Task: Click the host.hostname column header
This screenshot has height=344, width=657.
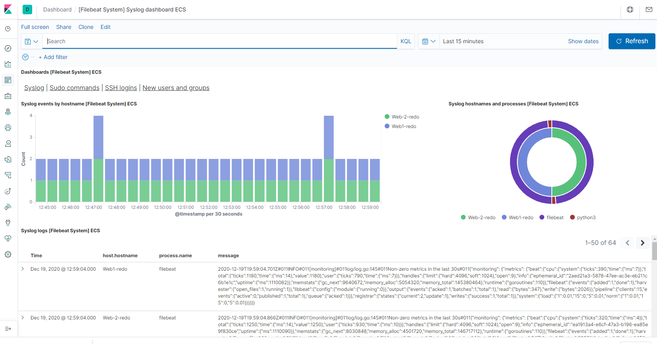Action: click(120, 256)
